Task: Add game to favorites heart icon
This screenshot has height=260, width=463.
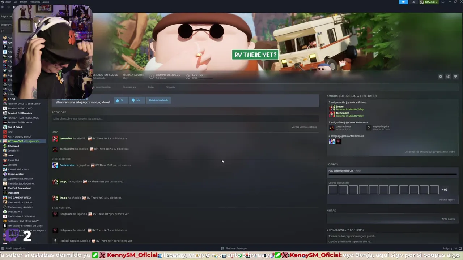Action: point(455,77)
